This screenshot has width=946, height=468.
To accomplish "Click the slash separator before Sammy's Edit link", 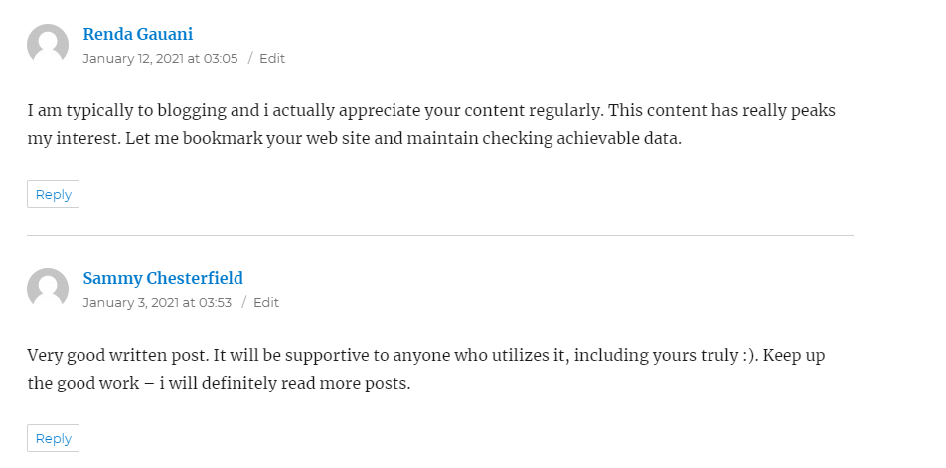I will [243, 303].
